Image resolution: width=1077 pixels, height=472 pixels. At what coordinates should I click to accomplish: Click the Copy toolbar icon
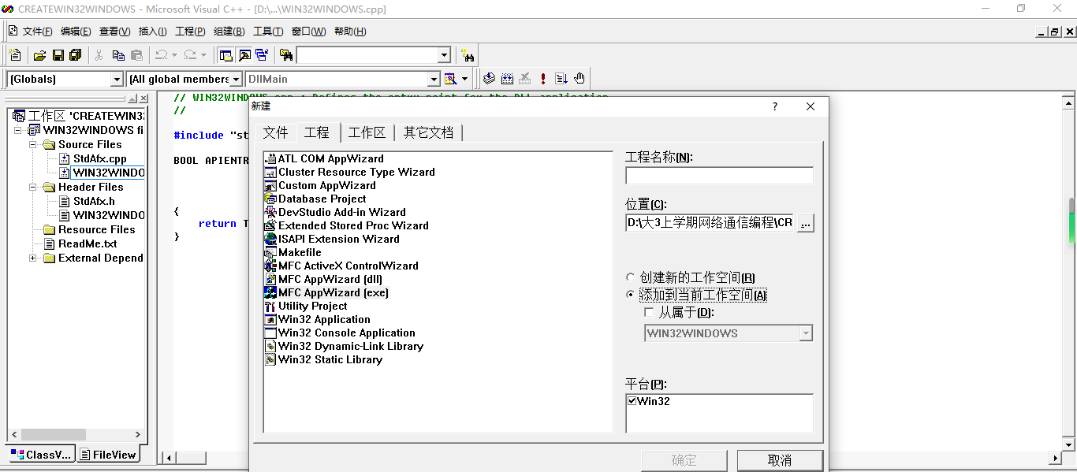coord(118,55)
